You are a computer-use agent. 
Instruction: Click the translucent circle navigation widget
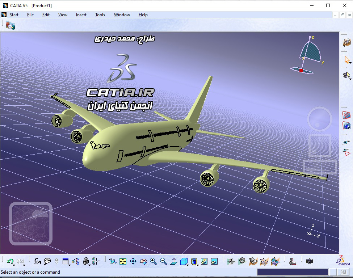coord(319,119)
